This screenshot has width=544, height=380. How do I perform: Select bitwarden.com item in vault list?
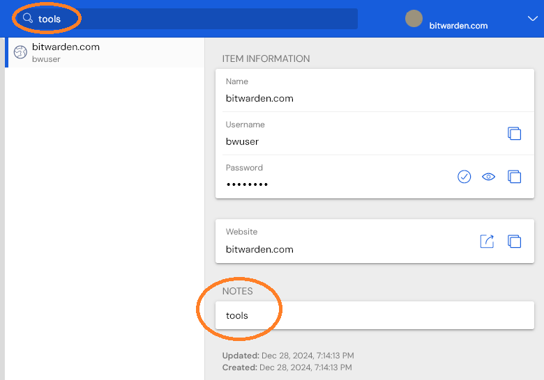[x=105, y=53]
